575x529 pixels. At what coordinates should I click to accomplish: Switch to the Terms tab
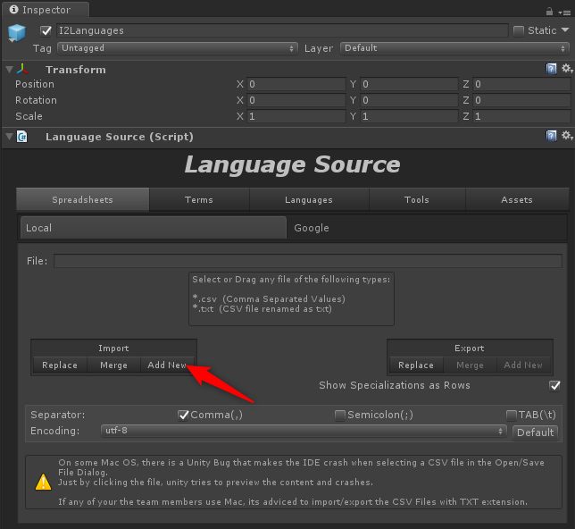tap(198, 199)
